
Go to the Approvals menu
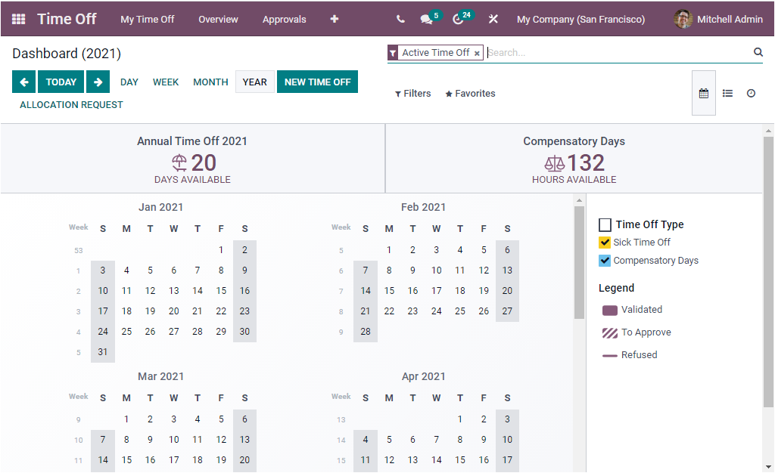pos(285,19)
